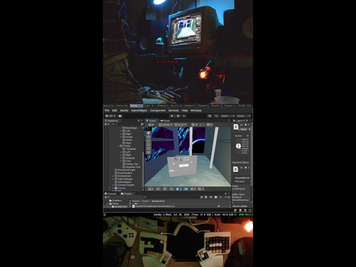Viewport: 356px width, 267px height.
Task: Open the Layout dropdown
Action: tap(243, 116)
